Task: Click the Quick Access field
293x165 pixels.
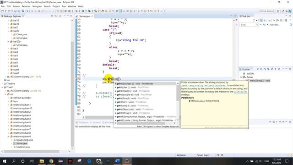Action: click(x=267, y=11)
